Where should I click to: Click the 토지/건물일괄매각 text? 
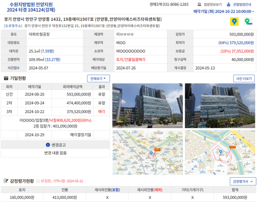coord(131,59)
